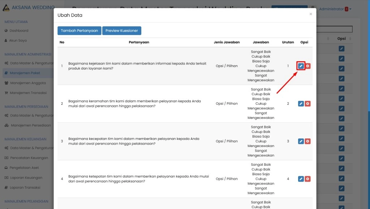Image resolution: width=370 pixels, height=209 pixels.
Task: Remove question 3 with red delete icon
Action: [x=307, y=141]
